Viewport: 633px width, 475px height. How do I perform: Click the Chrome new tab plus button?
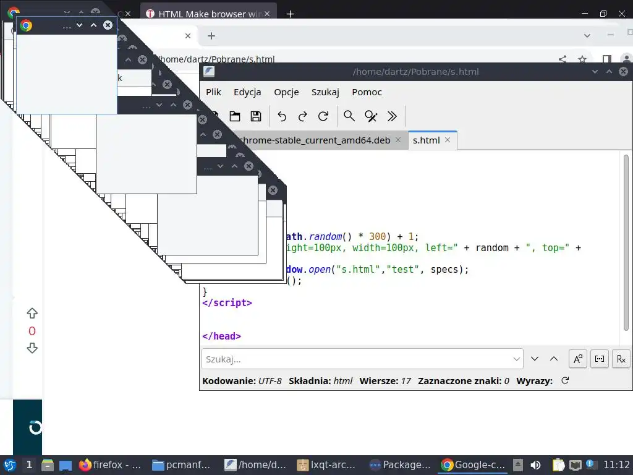(x=290, y=14)
